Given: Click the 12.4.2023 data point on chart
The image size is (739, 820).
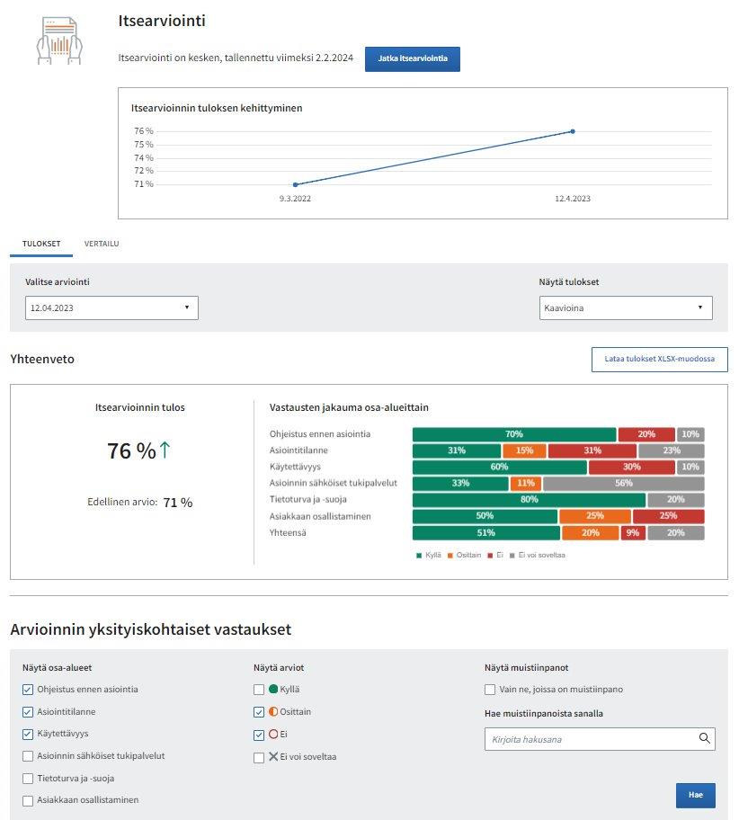Looking at the screenshot, I should [573, 131].
